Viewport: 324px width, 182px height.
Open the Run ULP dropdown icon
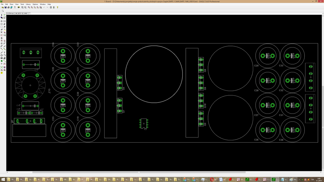tap(25, 7)
